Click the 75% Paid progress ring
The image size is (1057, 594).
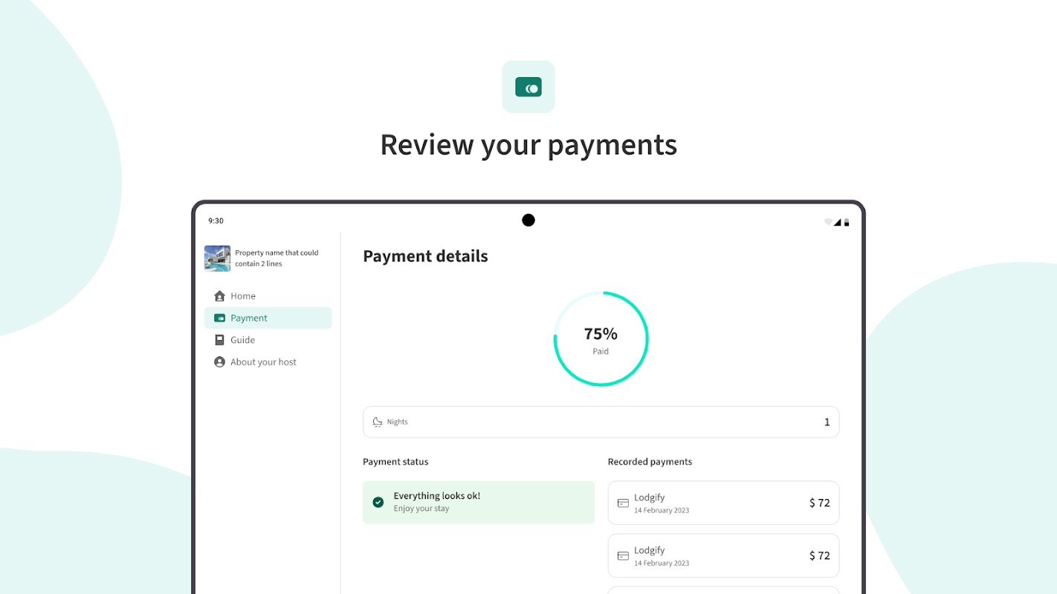tap(601, 339)
